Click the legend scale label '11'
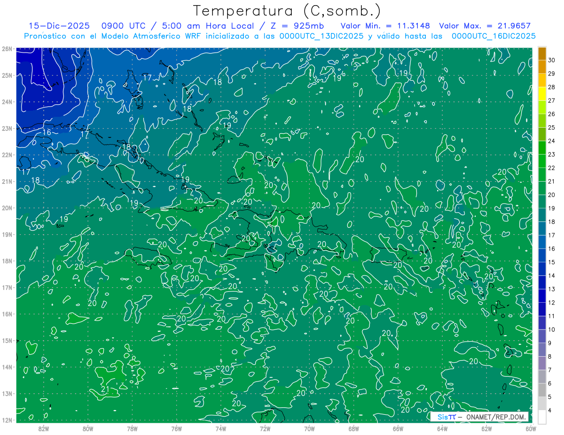This screenshot has width=564, height=435. tap(552, 316)
